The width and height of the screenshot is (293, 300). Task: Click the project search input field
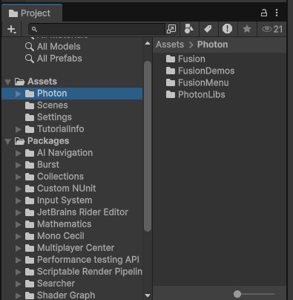tap(96, 29)
